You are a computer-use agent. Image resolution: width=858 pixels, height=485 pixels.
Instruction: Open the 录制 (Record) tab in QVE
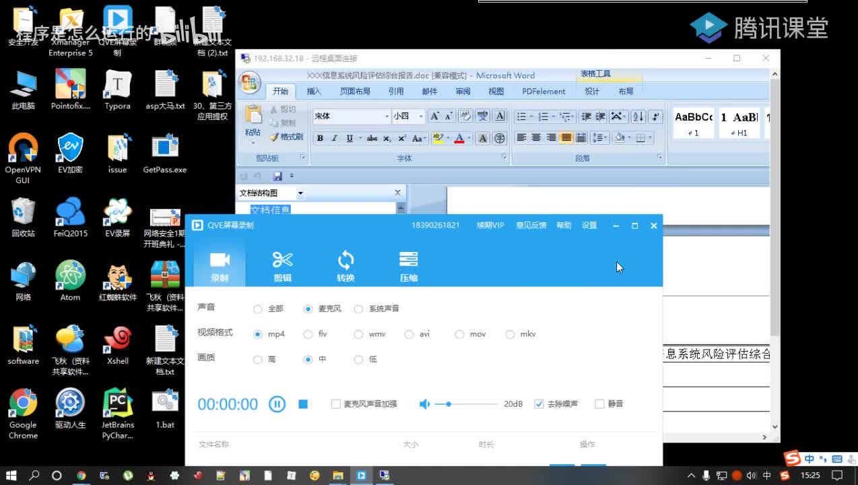220,266
